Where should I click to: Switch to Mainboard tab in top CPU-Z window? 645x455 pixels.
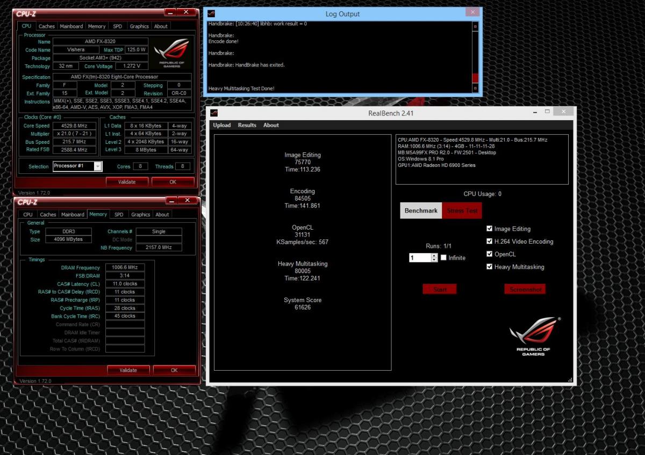[x=71, y=26]
